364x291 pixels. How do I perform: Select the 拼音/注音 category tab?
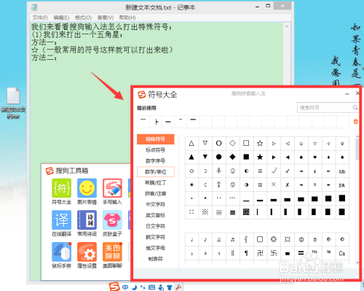156,193
